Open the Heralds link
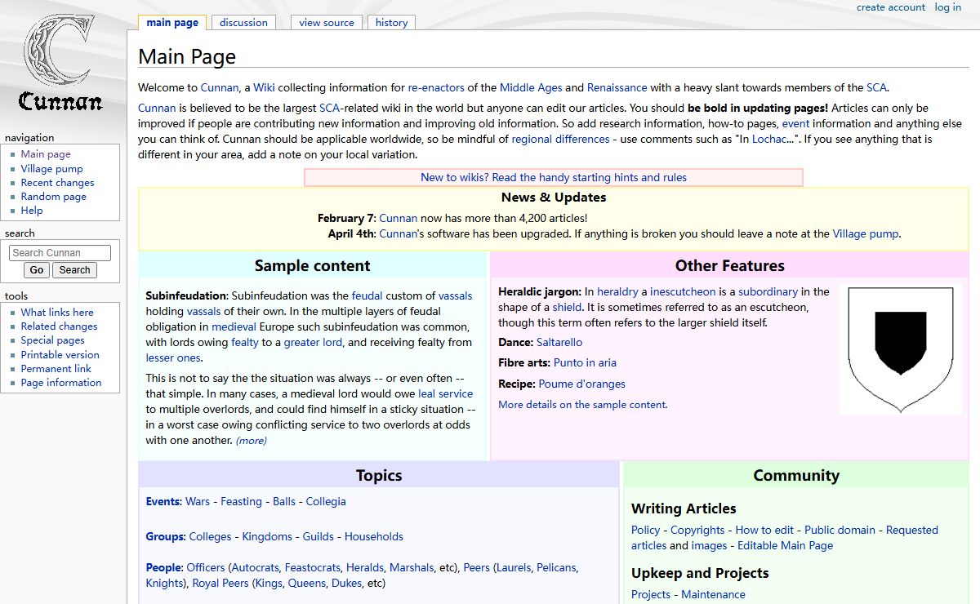Screen dimensions: 980x604 click(365, 568)
